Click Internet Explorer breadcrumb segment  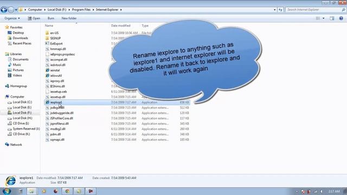pyautogui.click(x=107, y=10)
